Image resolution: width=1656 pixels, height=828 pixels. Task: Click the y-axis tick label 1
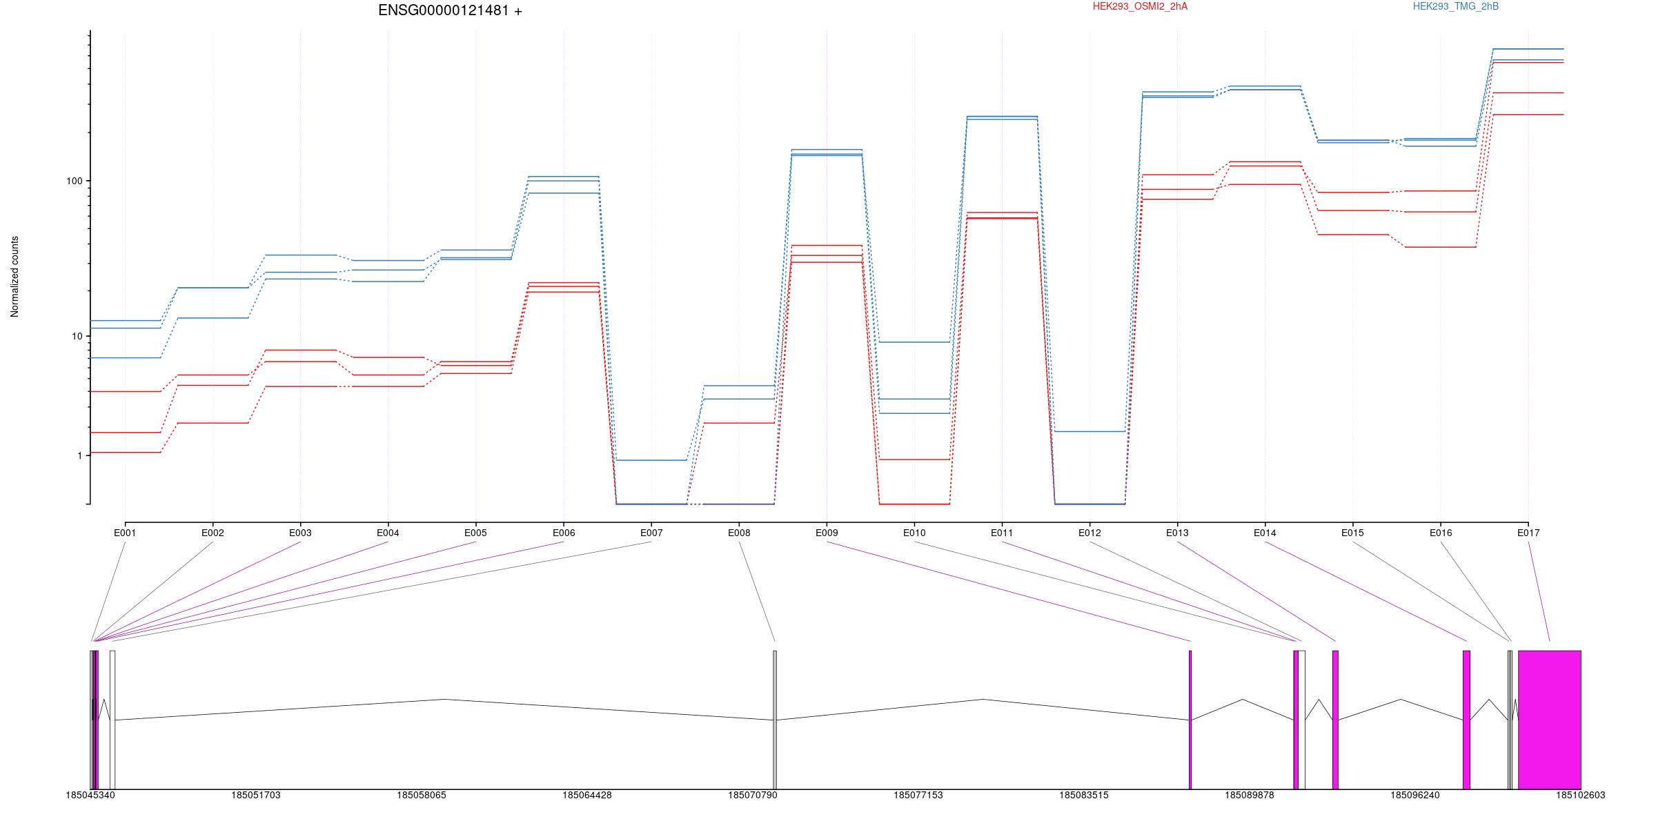(79, 456)
